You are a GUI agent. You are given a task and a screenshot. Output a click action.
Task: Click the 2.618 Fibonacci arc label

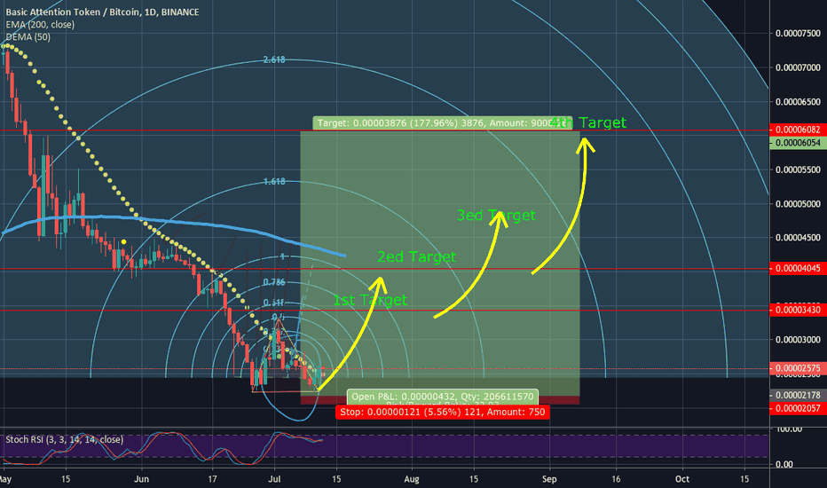tap(274, 59)
